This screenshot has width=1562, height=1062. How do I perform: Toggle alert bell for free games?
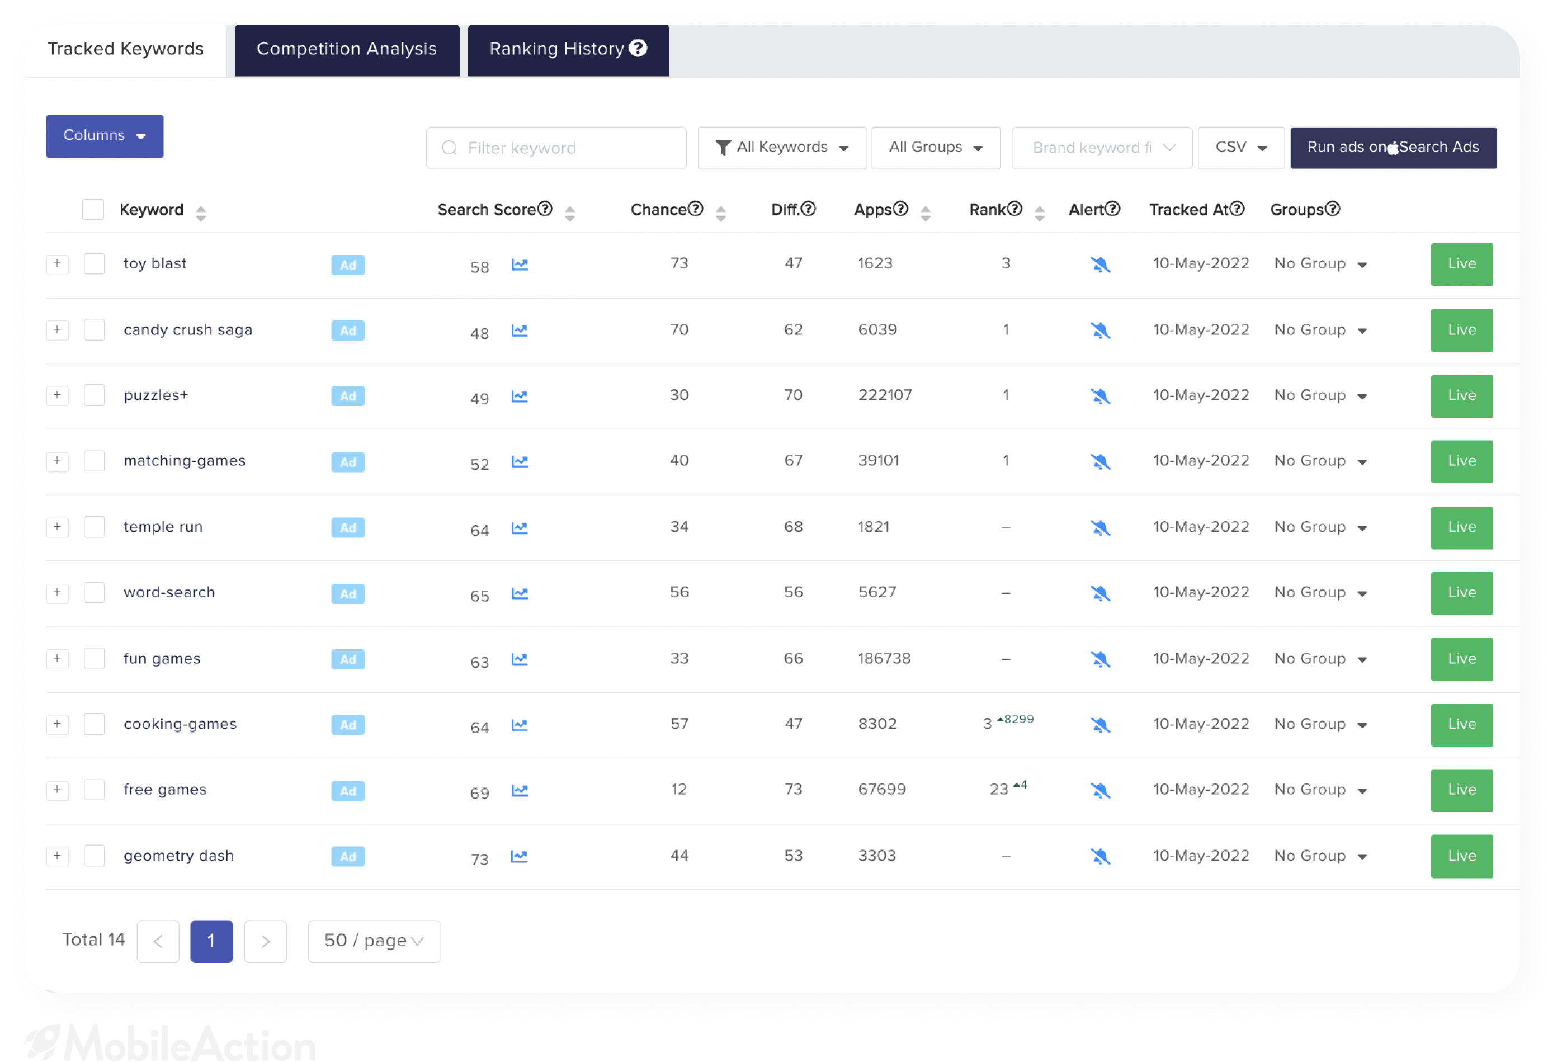click(1100, 790)
